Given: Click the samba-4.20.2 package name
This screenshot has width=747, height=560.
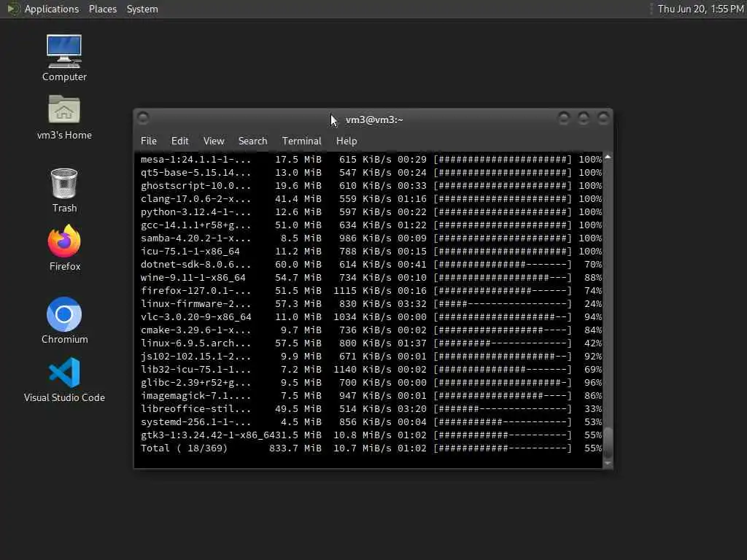Looking at the screenshot, I should point(196,238).
